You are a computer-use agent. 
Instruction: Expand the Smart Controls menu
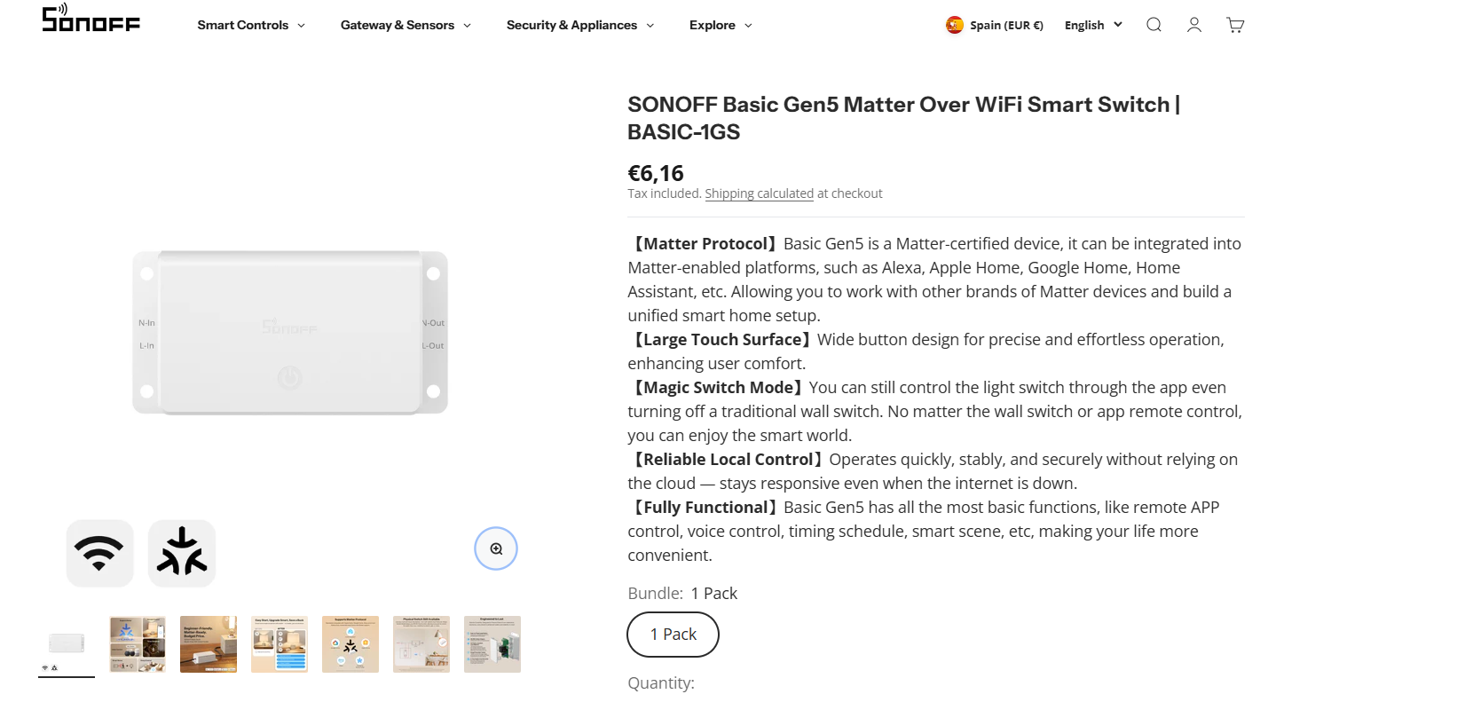tap(251, 25)
